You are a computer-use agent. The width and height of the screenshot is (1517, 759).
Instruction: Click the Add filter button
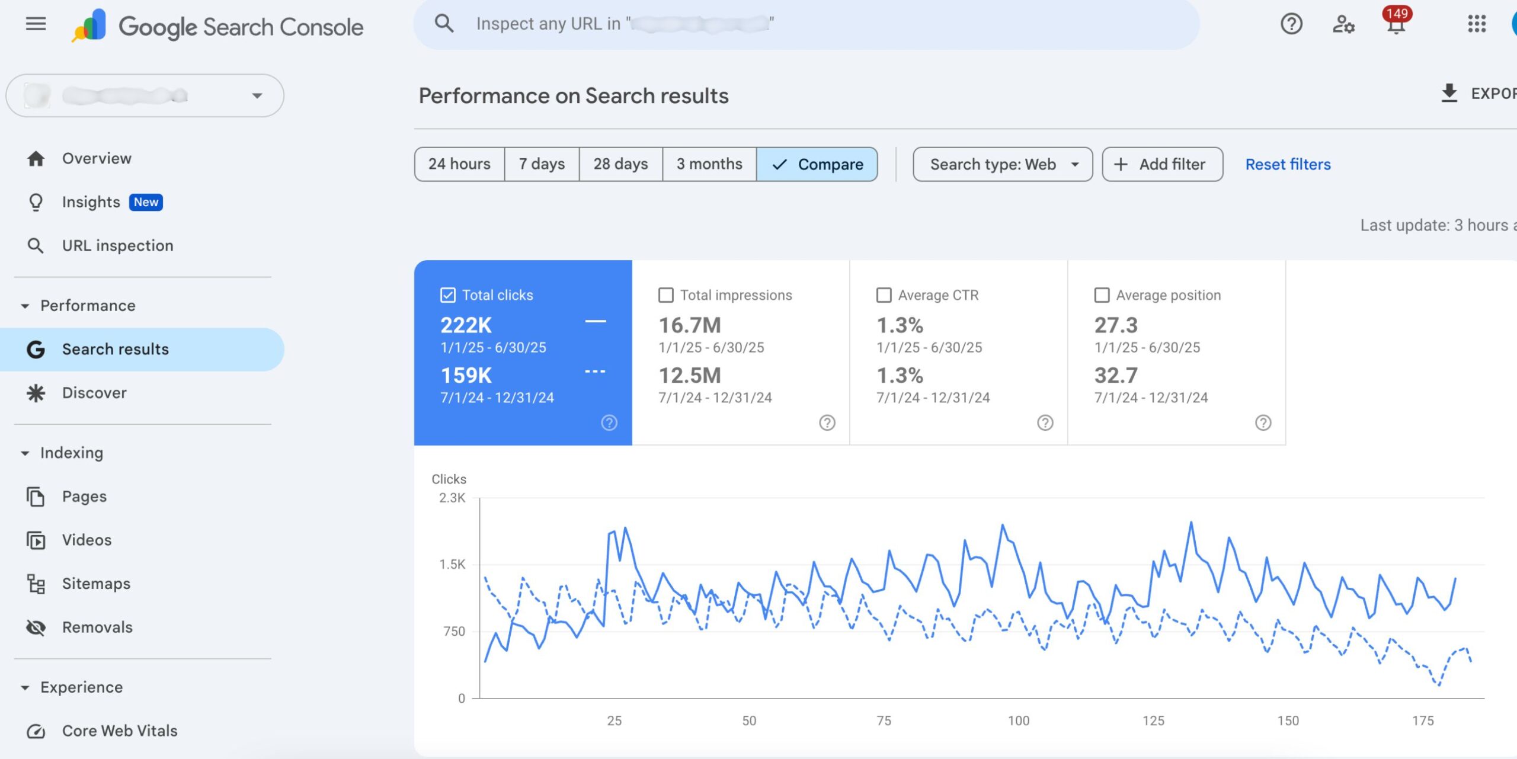tap(1161, 164)
